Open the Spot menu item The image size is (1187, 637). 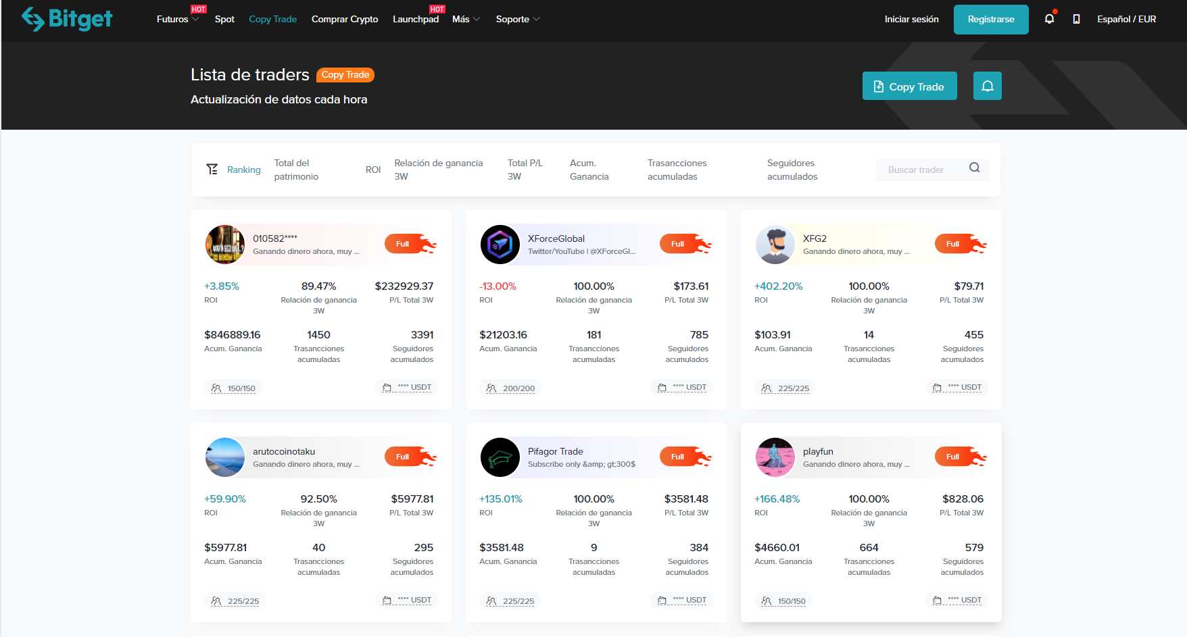coord(224,19)
